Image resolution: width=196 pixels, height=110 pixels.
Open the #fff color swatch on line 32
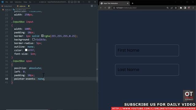tap(26, 50)
